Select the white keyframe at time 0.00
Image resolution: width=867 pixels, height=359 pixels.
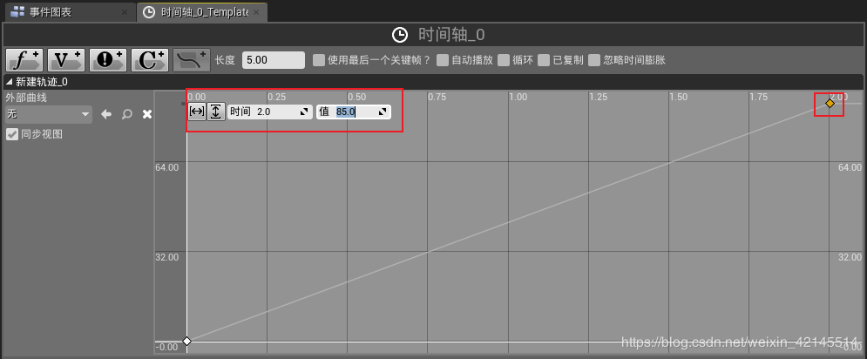pyautogui.click(x=186, y=341)
